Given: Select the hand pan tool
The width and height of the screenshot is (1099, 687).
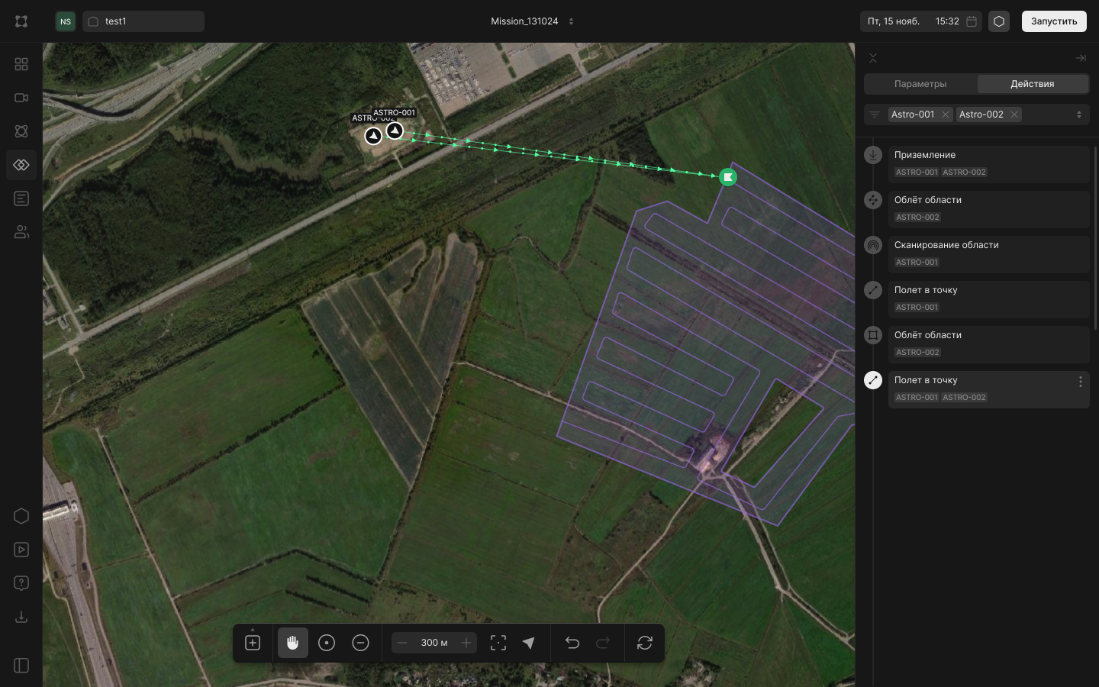Looking at the screenshot, I should 292,643.
